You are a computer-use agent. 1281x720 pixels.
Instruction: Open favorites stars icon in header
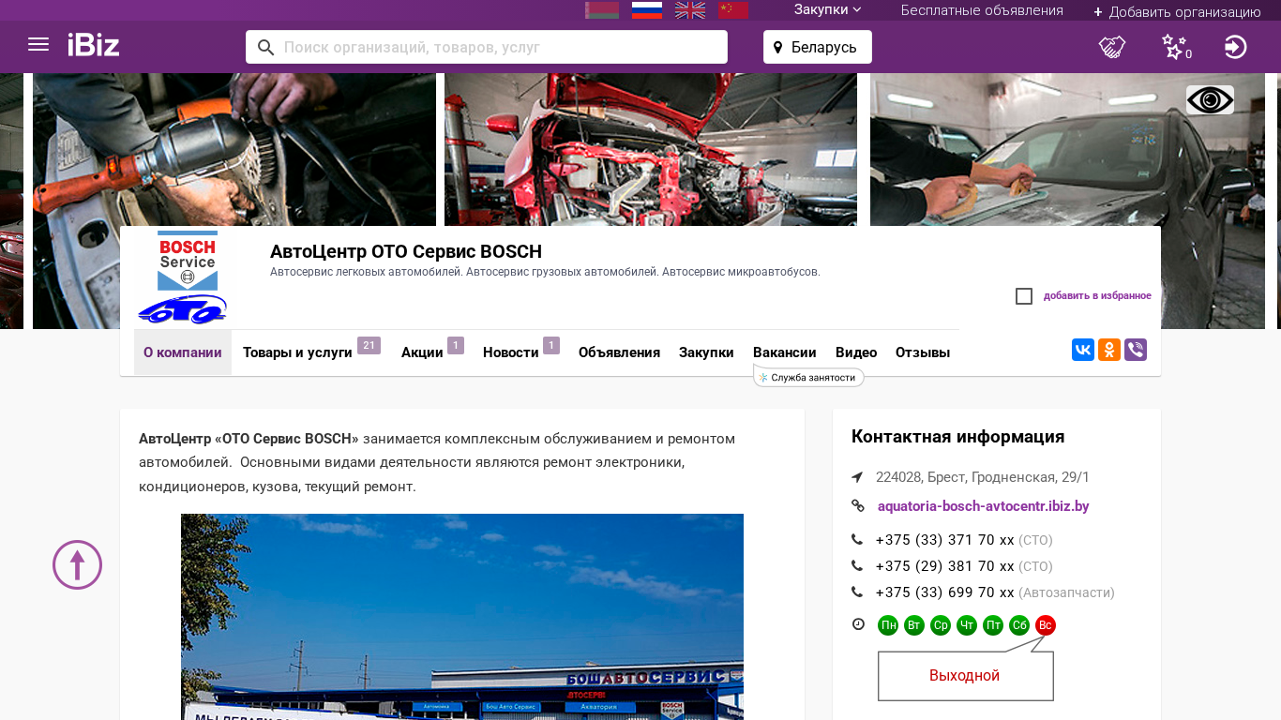1174,47
